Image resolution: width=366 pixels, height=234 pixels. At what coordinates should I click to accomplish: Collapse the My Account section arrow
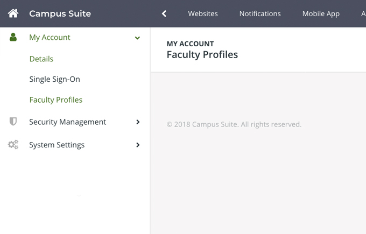coord(137,38)
